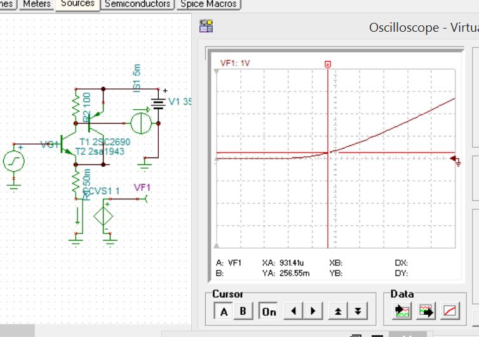Screen dimensions: 479x337
Task: Move cursor left with left arrow
Action: point(293,311)
